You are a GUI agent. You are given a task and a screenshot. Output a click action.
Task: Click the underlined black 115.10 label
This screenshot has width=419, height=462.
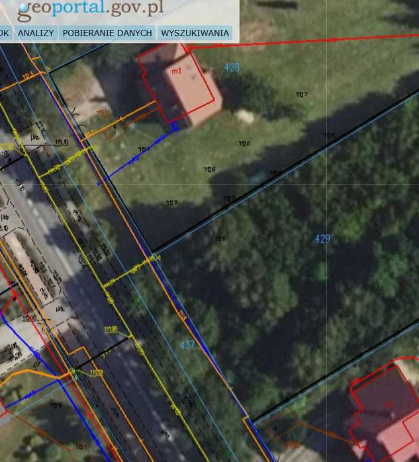coord(62,142)
